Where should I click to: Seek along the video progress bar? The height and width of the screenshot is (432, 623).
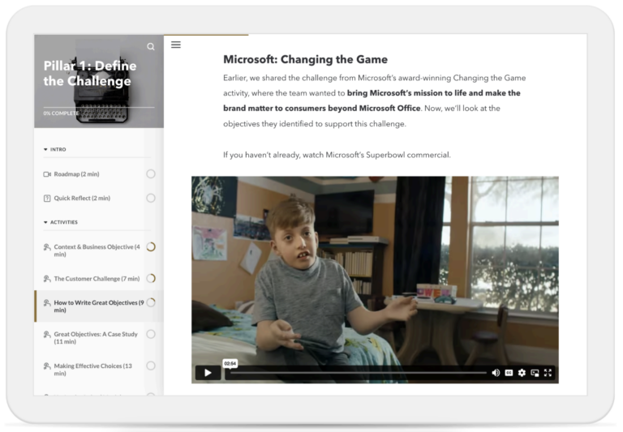tap(359, 373)
